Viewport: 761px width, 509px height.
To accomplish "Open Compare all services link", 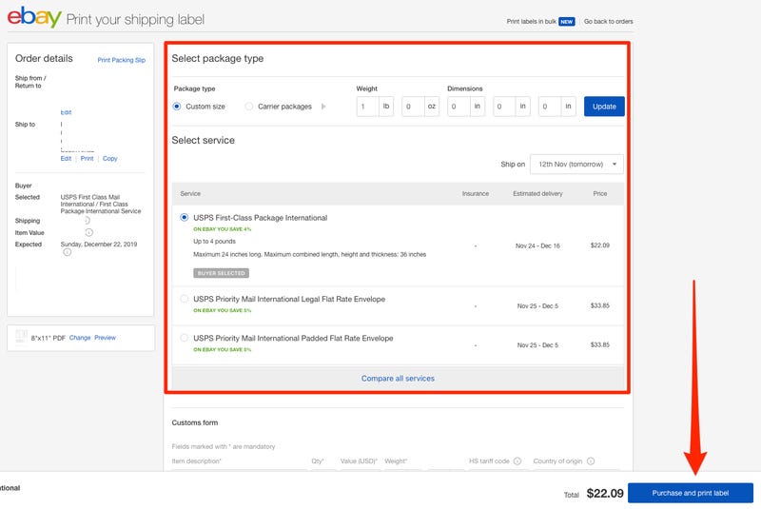I will tap(398, 378).
